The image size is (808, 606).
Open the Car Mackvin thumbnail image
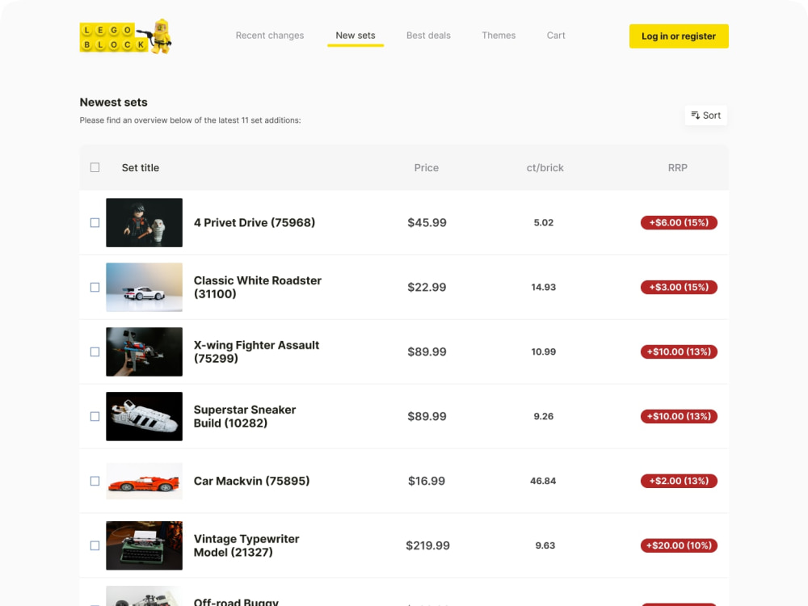click(x=145, y=481)
